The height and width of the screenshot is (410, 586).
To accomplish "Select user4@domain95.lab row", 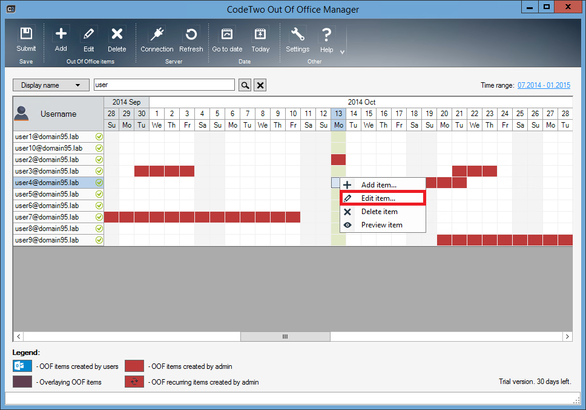I will click(x=58, y=183).
